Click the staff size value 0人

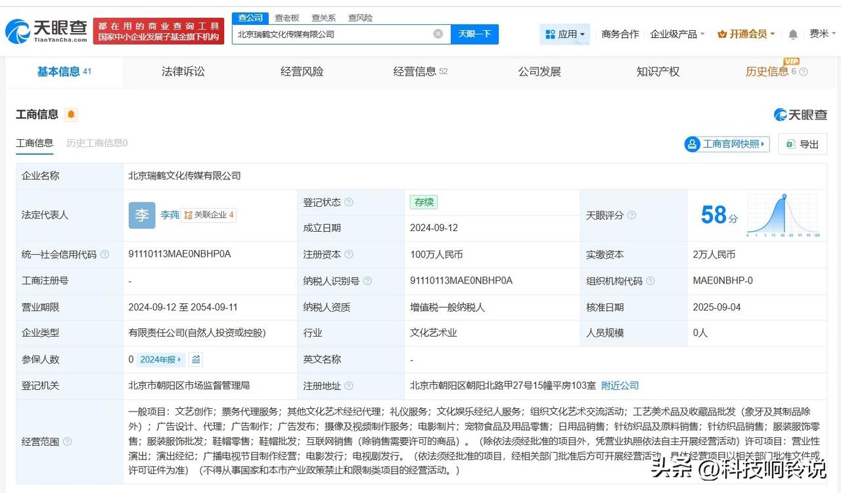point(700,333)
